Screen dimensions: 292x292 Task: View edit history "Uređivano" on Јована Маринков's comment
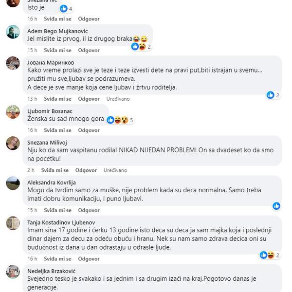118,99
